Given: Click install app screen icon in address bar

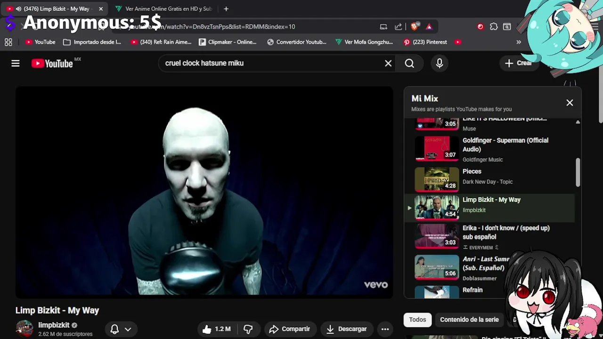Looking at the screenshot, I should (x=383, y=27).
